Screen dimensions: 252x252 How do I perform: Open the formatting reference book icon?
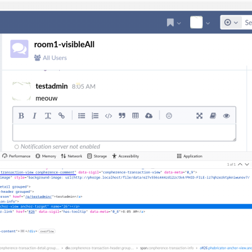point(213,116)
